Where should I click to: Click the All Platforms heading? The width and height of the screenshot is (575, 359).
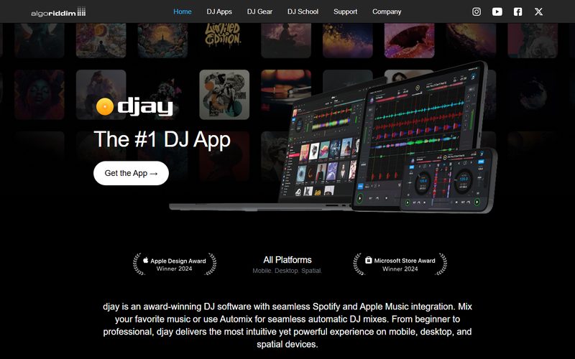pyautogui.click(x=287, y=260)
